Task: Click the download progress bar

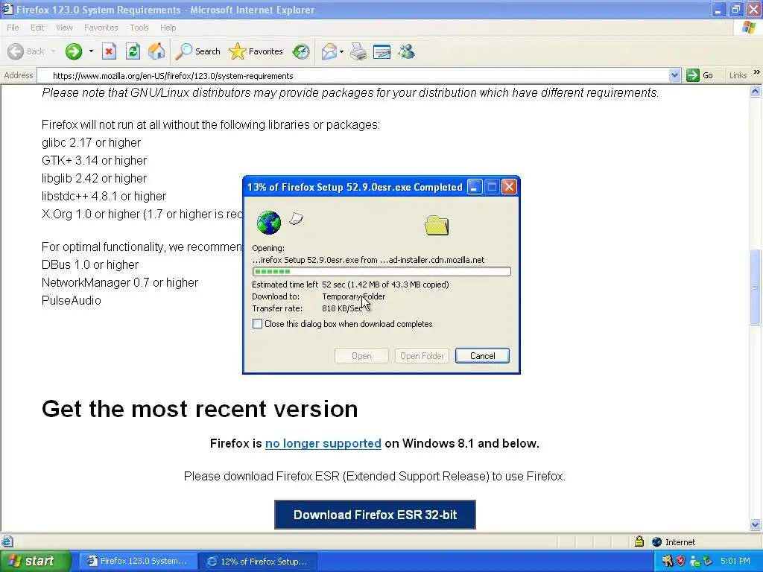Action: coord(381,271)
